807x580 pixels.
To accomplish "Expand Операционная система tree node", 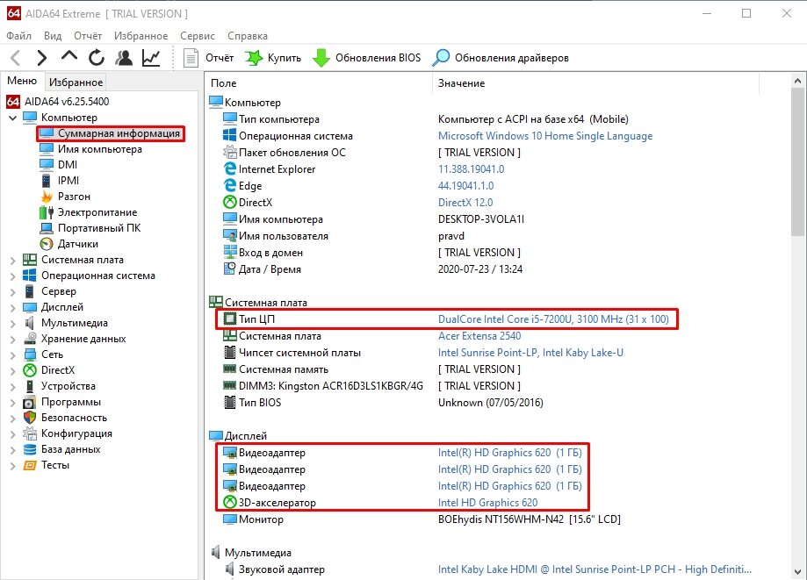I will (x=13, y=276).
